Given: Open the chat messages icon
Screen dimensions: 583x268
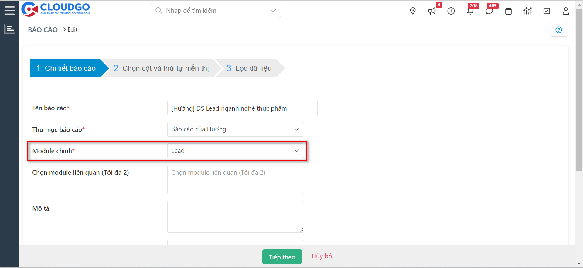Looking at the screenshot, I should pos(489,11).
